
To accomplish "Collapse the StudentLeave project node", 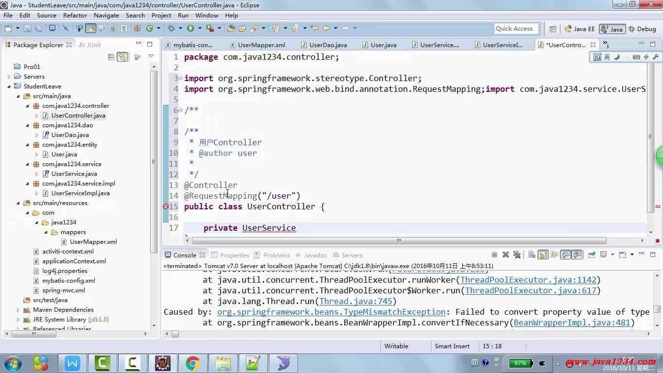I will (x=9, y=86).
